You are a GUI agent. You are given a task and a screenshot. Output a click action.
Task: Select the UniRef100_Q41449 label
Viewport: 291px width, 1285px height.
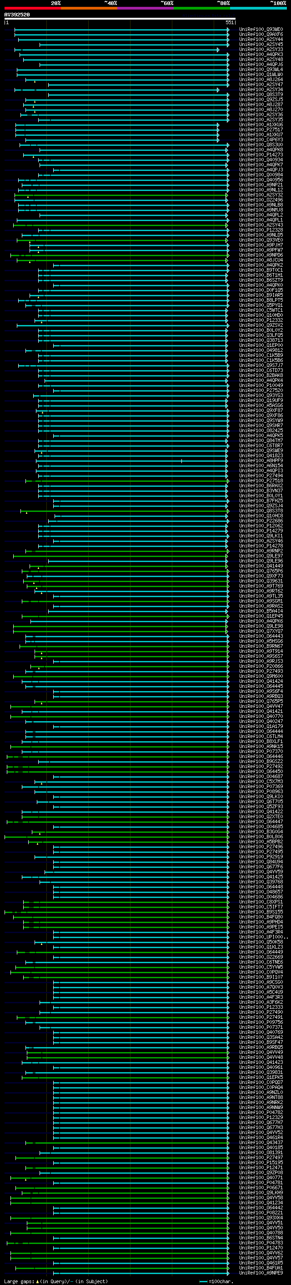coord(261,566)
